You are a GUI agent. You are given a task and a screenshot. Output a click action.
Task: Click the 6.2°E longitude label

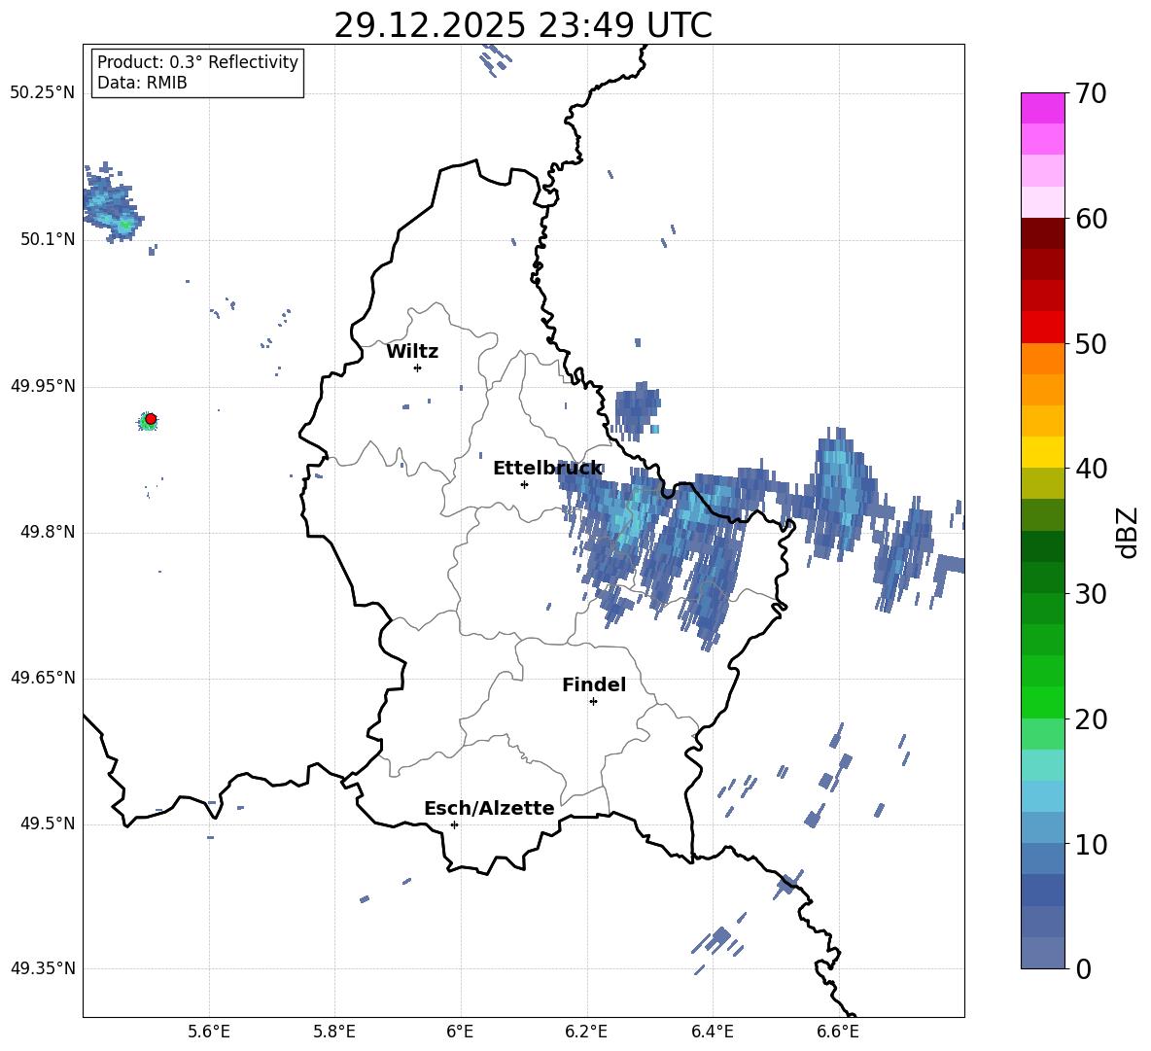pos(586,1032)
